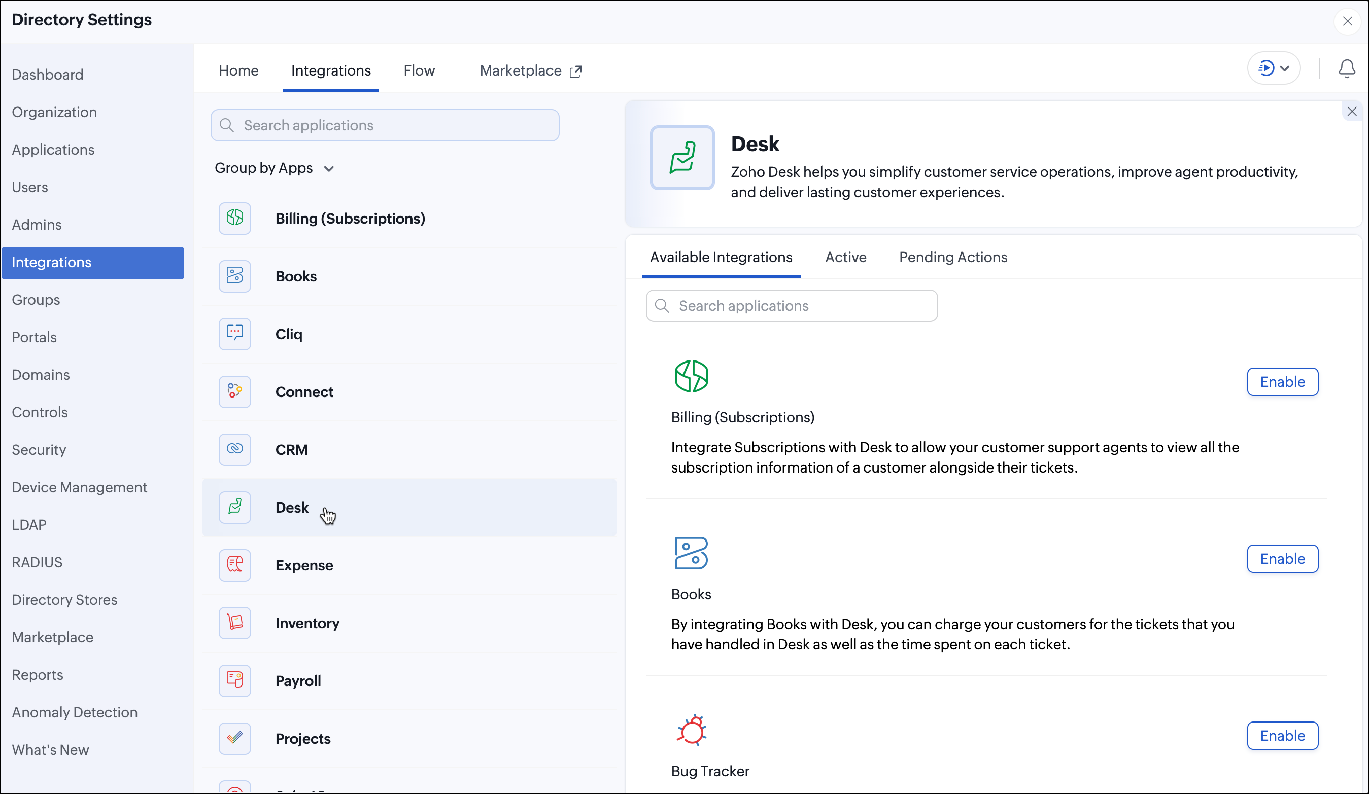The width and height of the screenshot is (1369, 794).
Task: Select the Cliq chat icon
Action: tap(235, 334)
